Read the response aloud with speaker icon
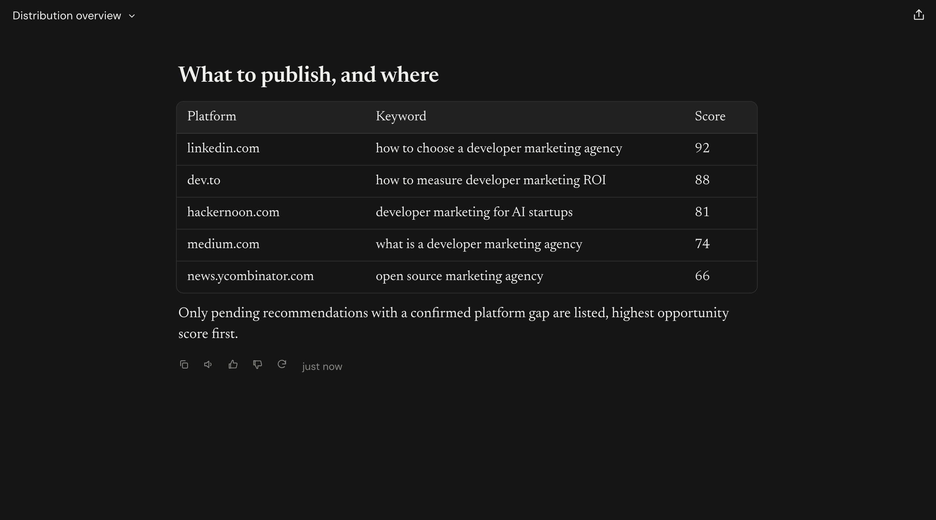Screen dimensions: 936x520 point(208,364)
